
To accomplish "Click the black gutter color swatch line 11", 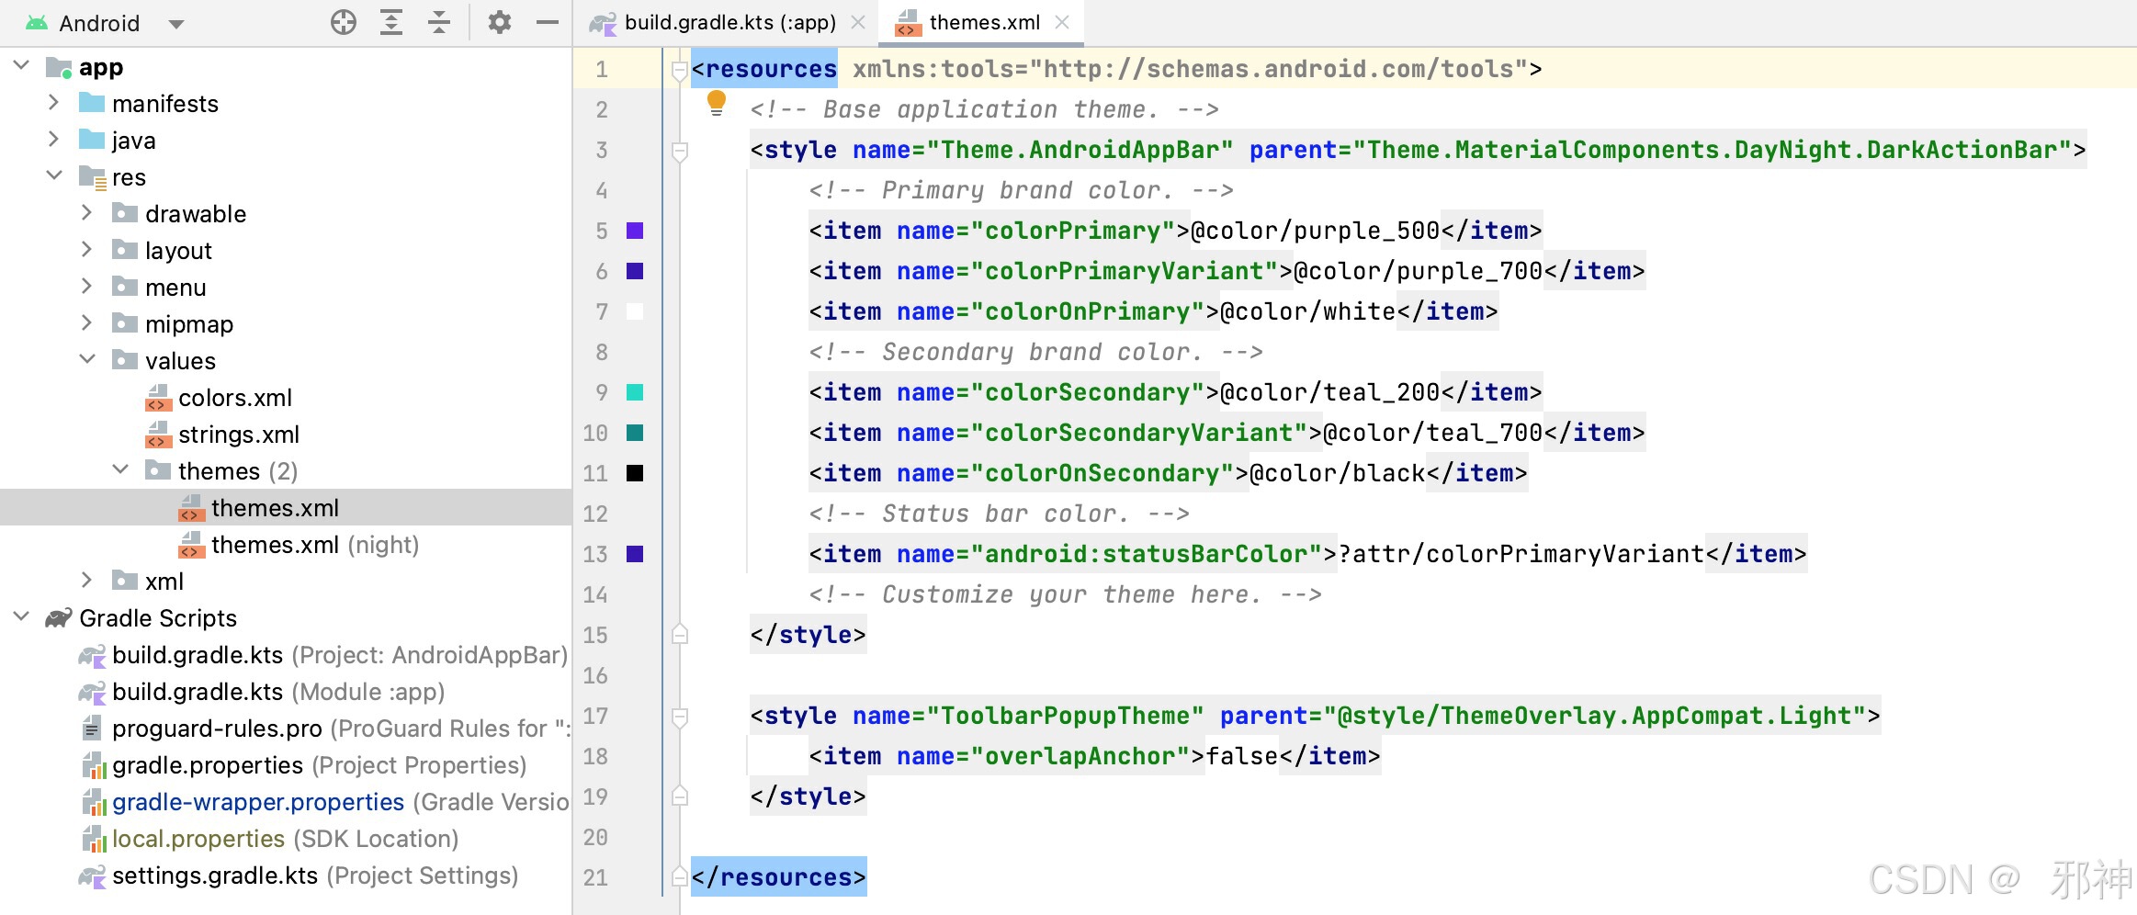I will click(635, 473).
